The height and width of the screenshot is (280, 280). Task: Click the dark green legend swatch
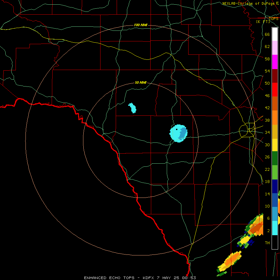[275, 158]
